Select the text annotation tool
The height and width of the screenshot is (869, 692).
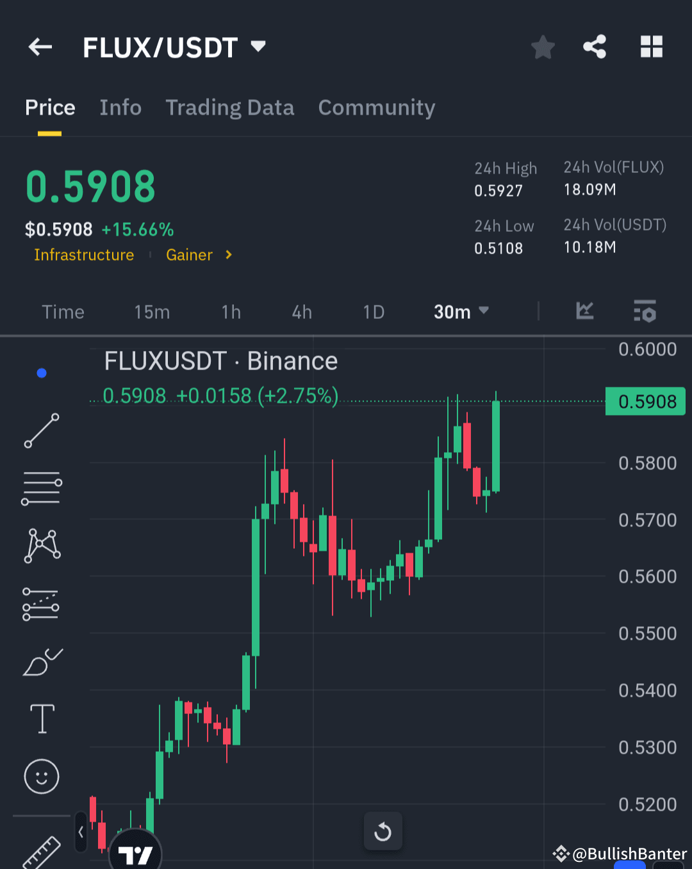click(41, 719)
